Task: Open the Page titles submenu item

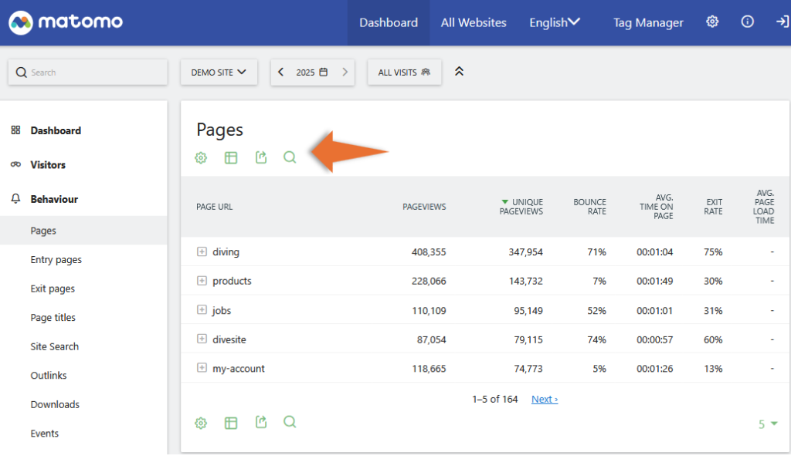Action: click(53, 317)
